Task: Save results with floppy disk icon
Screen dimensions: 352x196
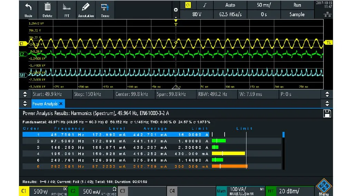Action: [327, 113]
